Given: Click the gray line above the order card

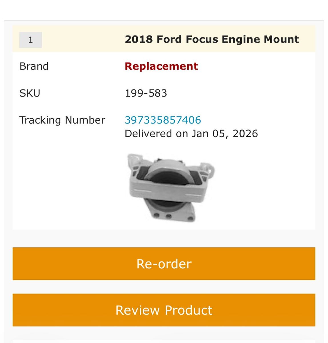Looking at the screenshot, I should [x=164, y=21].
